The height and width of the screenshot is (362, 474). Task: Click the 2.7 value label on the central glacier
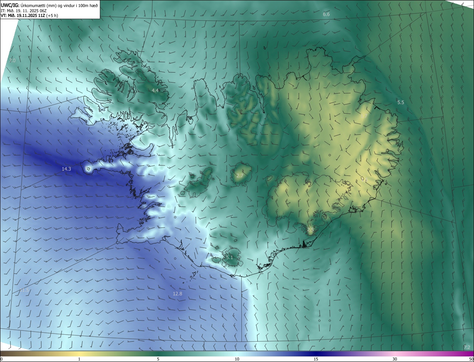pos(240,175)
